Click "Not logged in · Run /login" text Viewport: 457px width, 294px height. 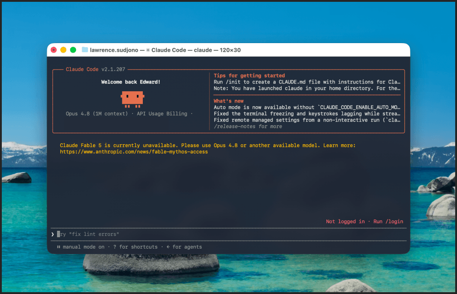click(x=365, y=221)
